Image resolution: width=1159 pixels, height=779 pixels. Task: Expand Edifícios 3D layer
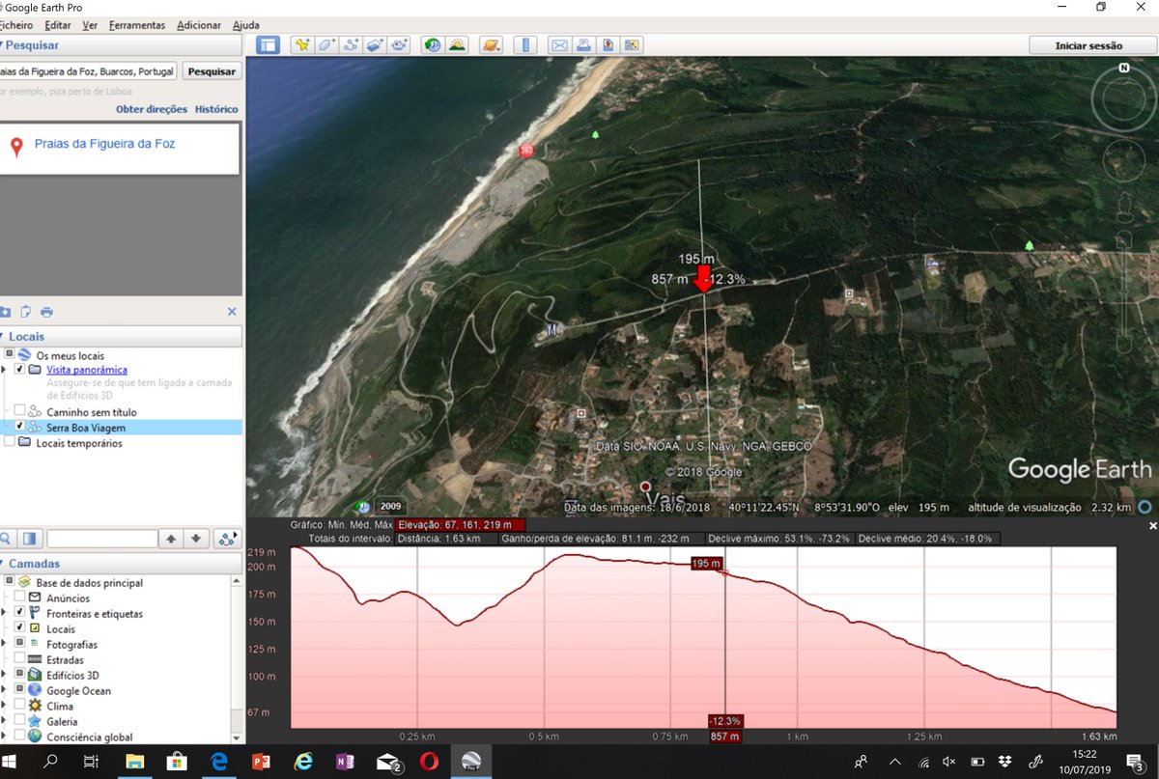coord(4,675)
